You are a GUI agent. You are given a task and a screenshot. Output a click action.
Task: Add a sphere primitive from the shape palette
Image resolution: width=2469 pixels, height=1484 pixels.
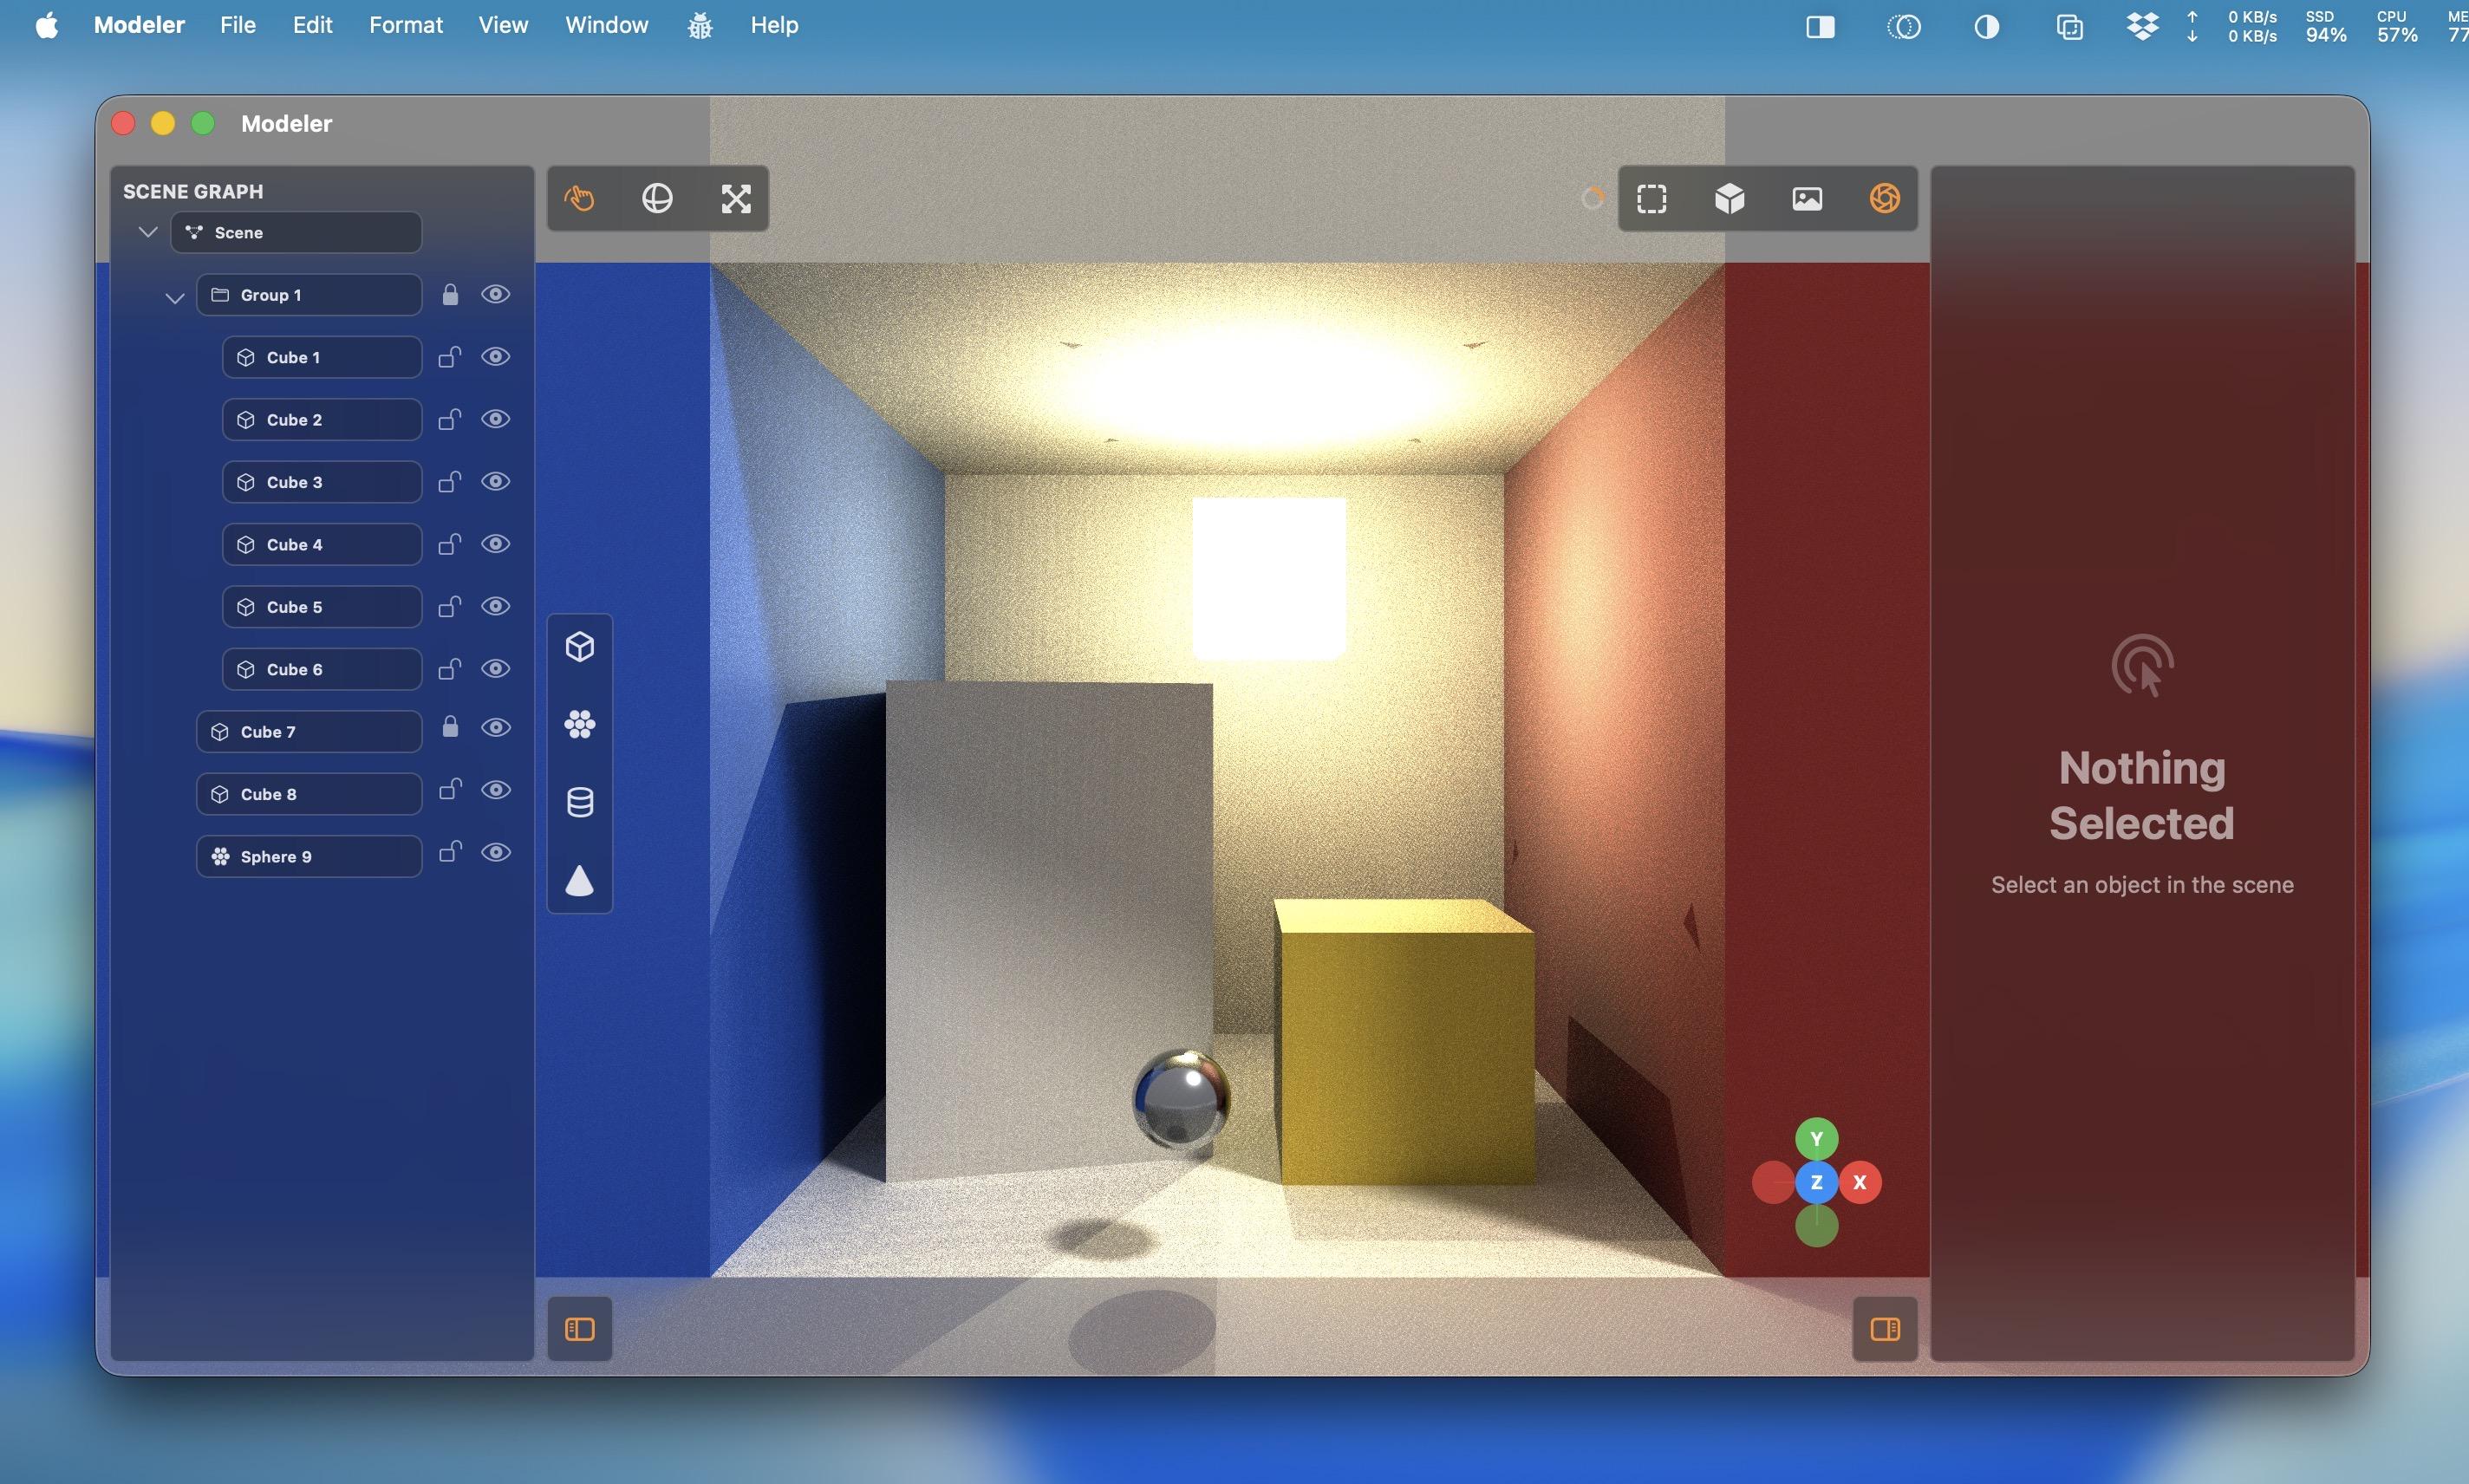[x=580, y=724]
